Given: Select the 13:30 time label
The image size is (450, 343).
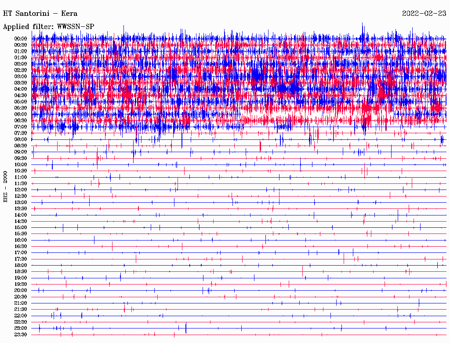Looking at the screenshot, I should click(21, 209).
